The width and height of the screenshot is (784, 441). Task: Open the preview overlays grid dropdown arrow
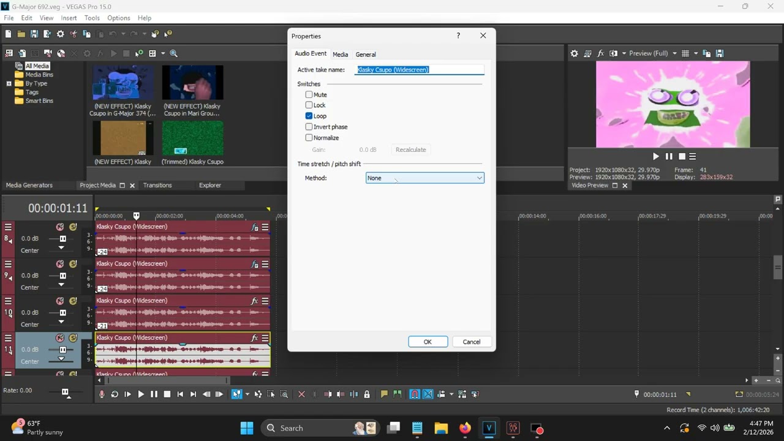pos(696,53)
